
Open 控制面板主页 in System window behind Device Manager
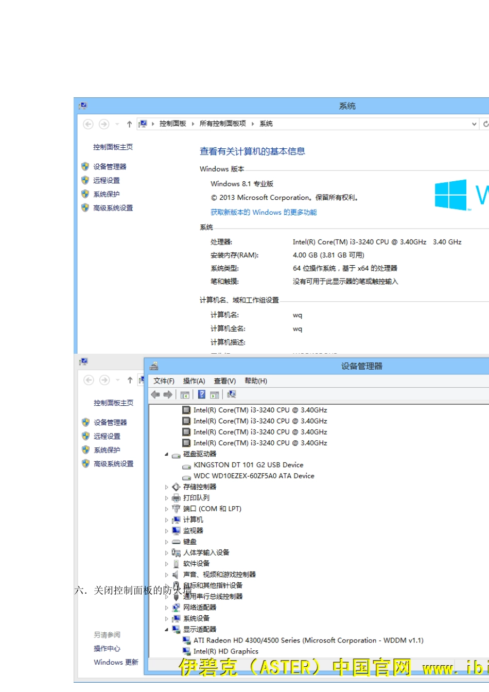pyautogui.click(x=113, y=403)
